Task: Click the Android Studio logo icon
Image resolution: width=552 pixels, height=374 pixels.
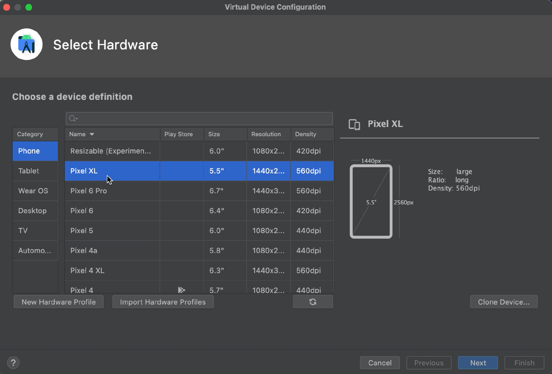Action: click(x=26, y=44)
